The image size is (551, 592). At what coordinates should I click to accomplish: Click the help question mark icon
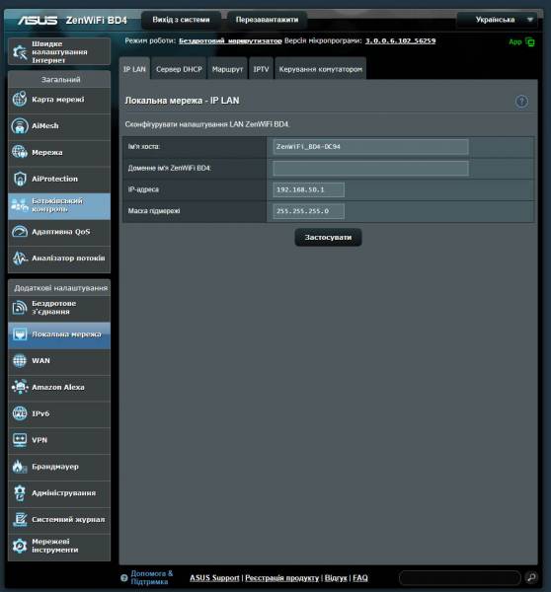tap(521, 102)
